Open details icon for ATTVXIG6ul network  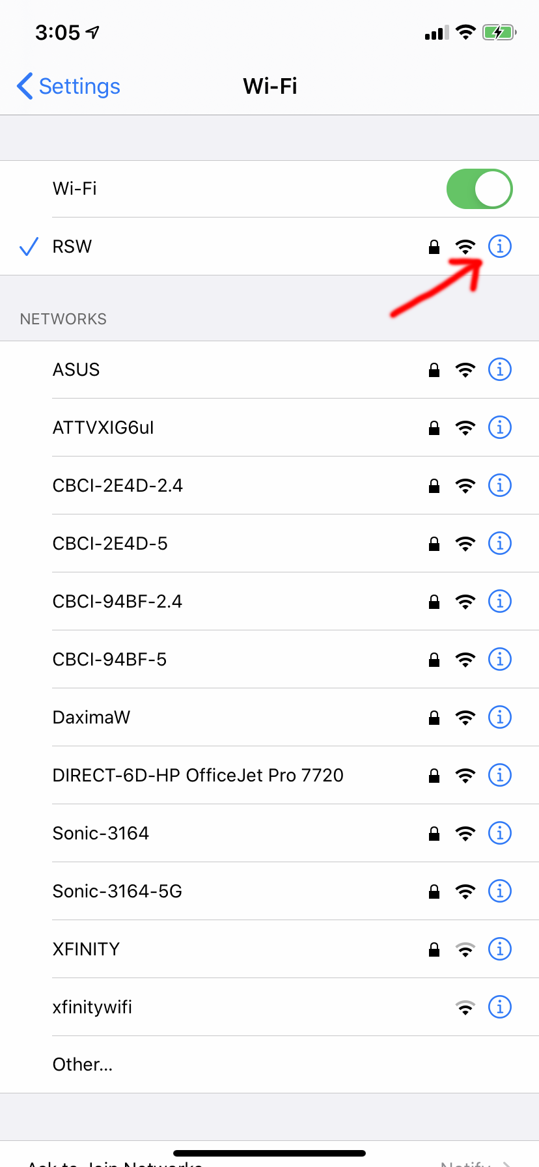coord(500,427)
